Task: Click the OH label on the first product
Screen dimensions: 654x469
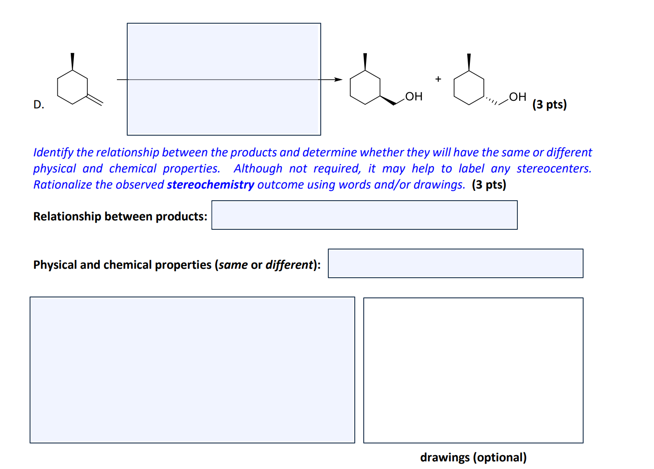Action: pos(413,96)
